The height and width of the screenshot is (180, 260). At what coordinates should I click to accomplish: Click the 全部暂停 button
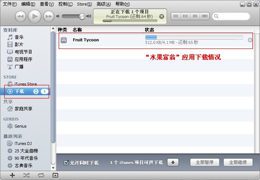205,162
